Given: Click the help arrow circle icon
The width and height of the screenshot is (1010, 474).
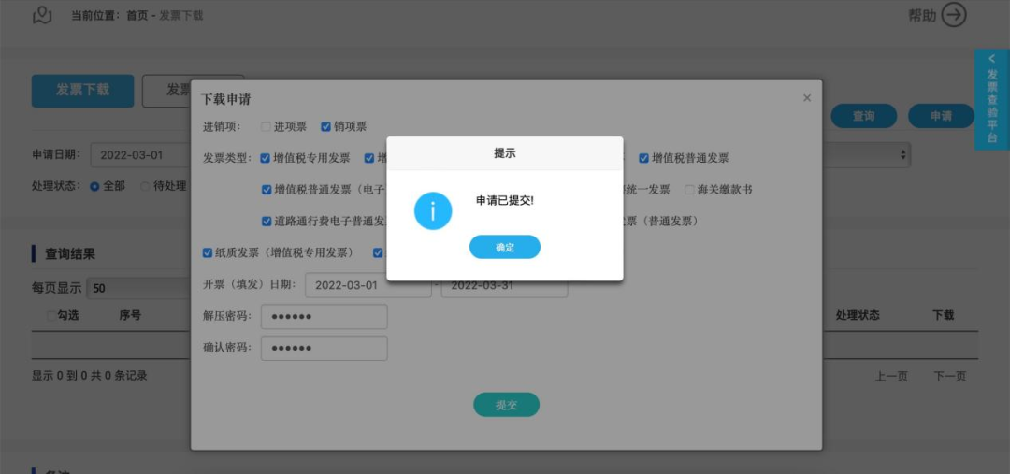Looking at the screenshot, I should click(954, 15).
